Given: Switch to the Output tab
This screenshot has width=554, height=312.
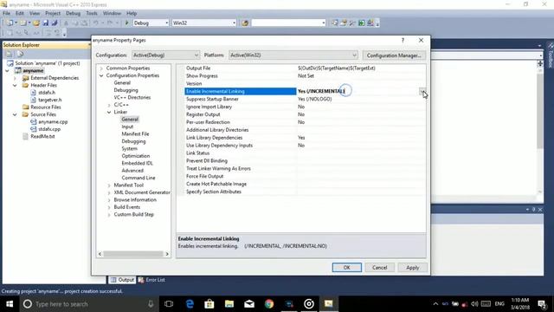Looking at the screenshot, I should coord(122,280).
